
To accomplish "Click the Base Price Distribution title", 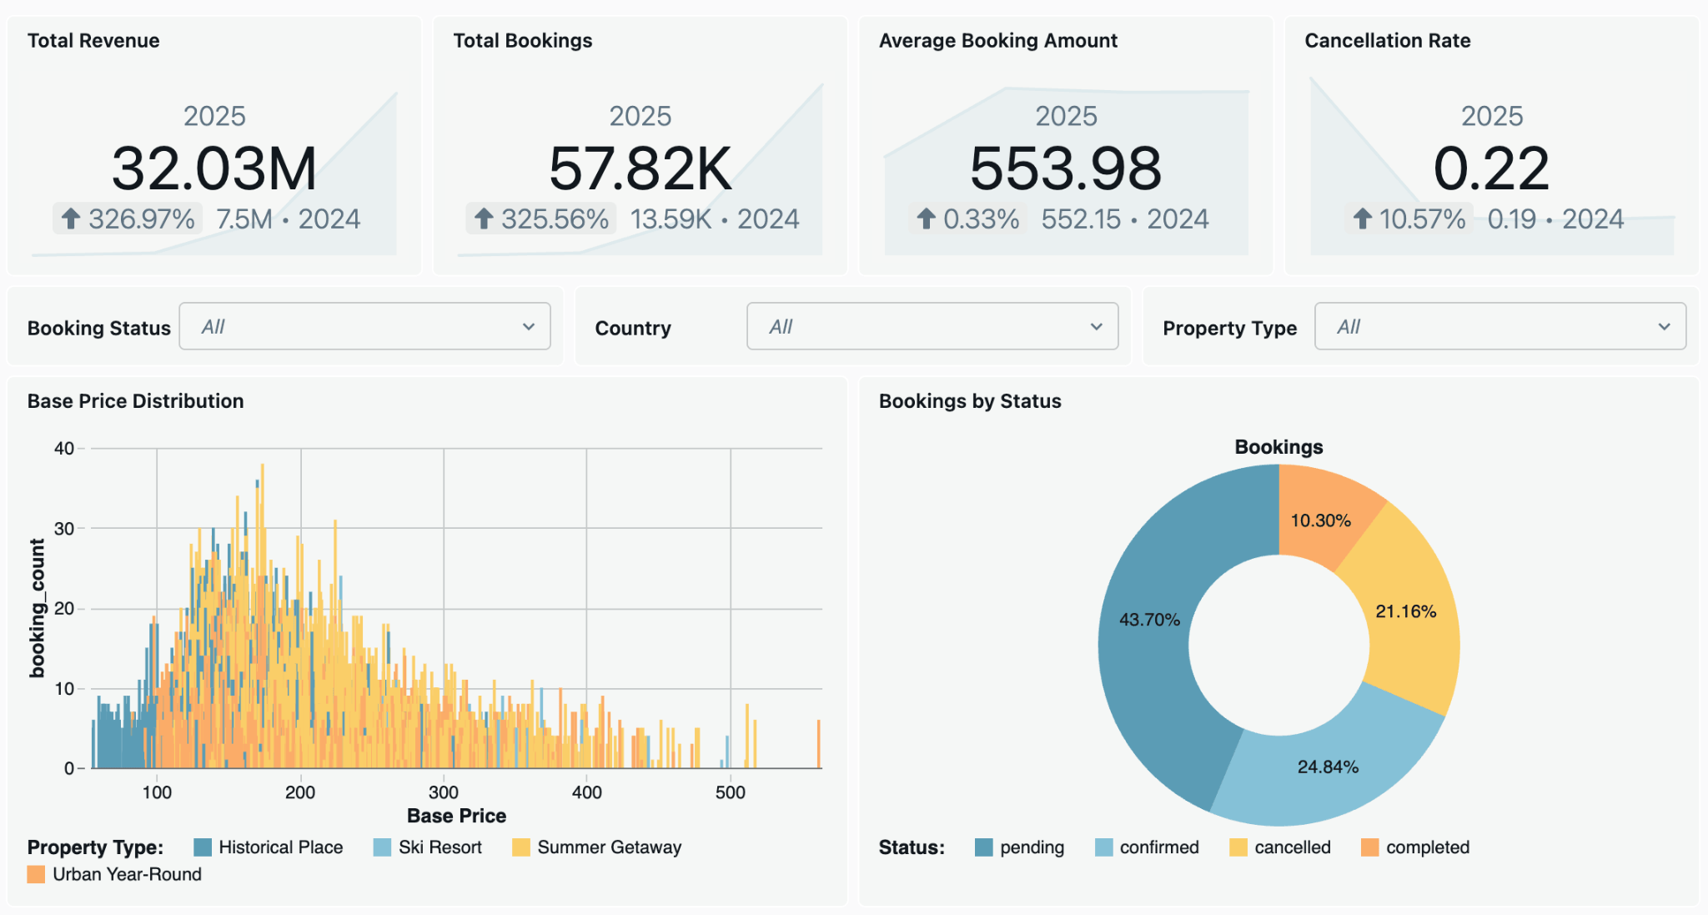I will [x=136, y=401].
